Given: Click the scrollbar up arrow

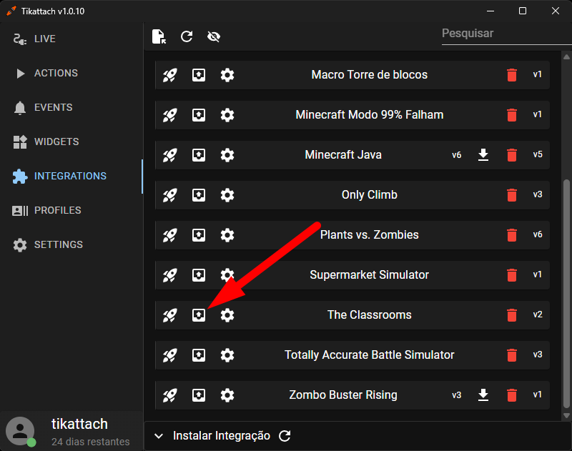Looking at the screenshot, I should 566,57.
